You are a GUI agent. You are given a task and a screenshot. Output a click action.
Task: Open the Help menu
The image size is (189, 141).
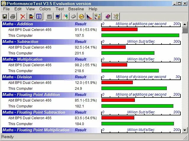(93, 9)
